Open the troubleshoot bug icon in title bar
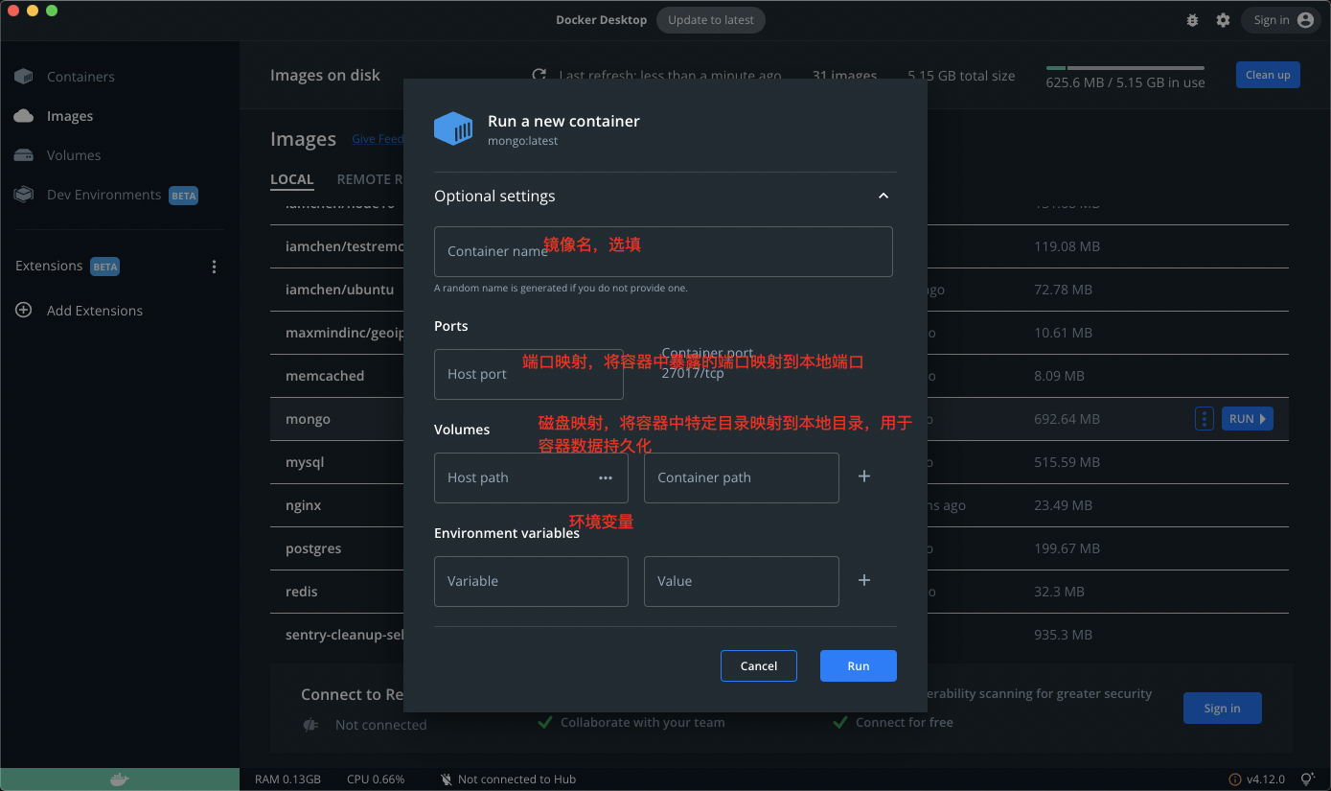This screenshot has height=791, width=1331. pyautogui.click(x=1192, y=20)
